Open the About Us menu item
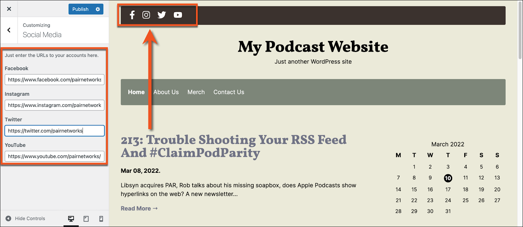This screenshot has height=227, width=523. click(166, 92)
